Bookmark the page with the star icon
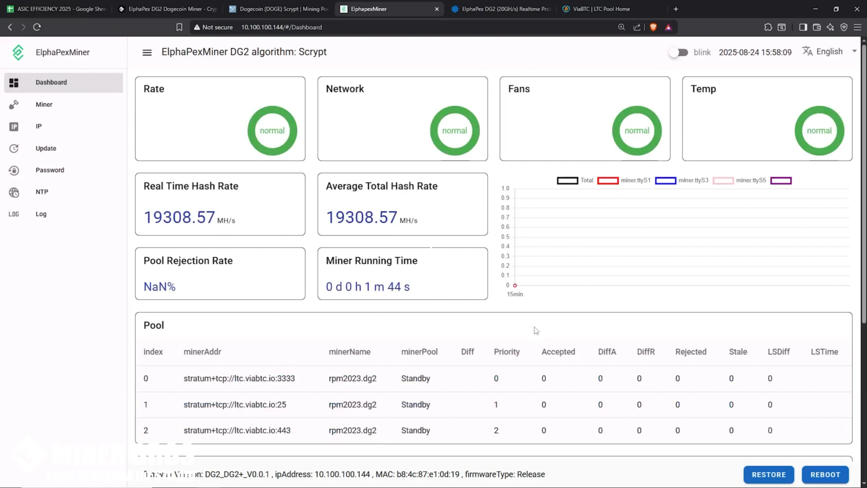Viewport: 867px width, 488px height. [x=179, y=27]
